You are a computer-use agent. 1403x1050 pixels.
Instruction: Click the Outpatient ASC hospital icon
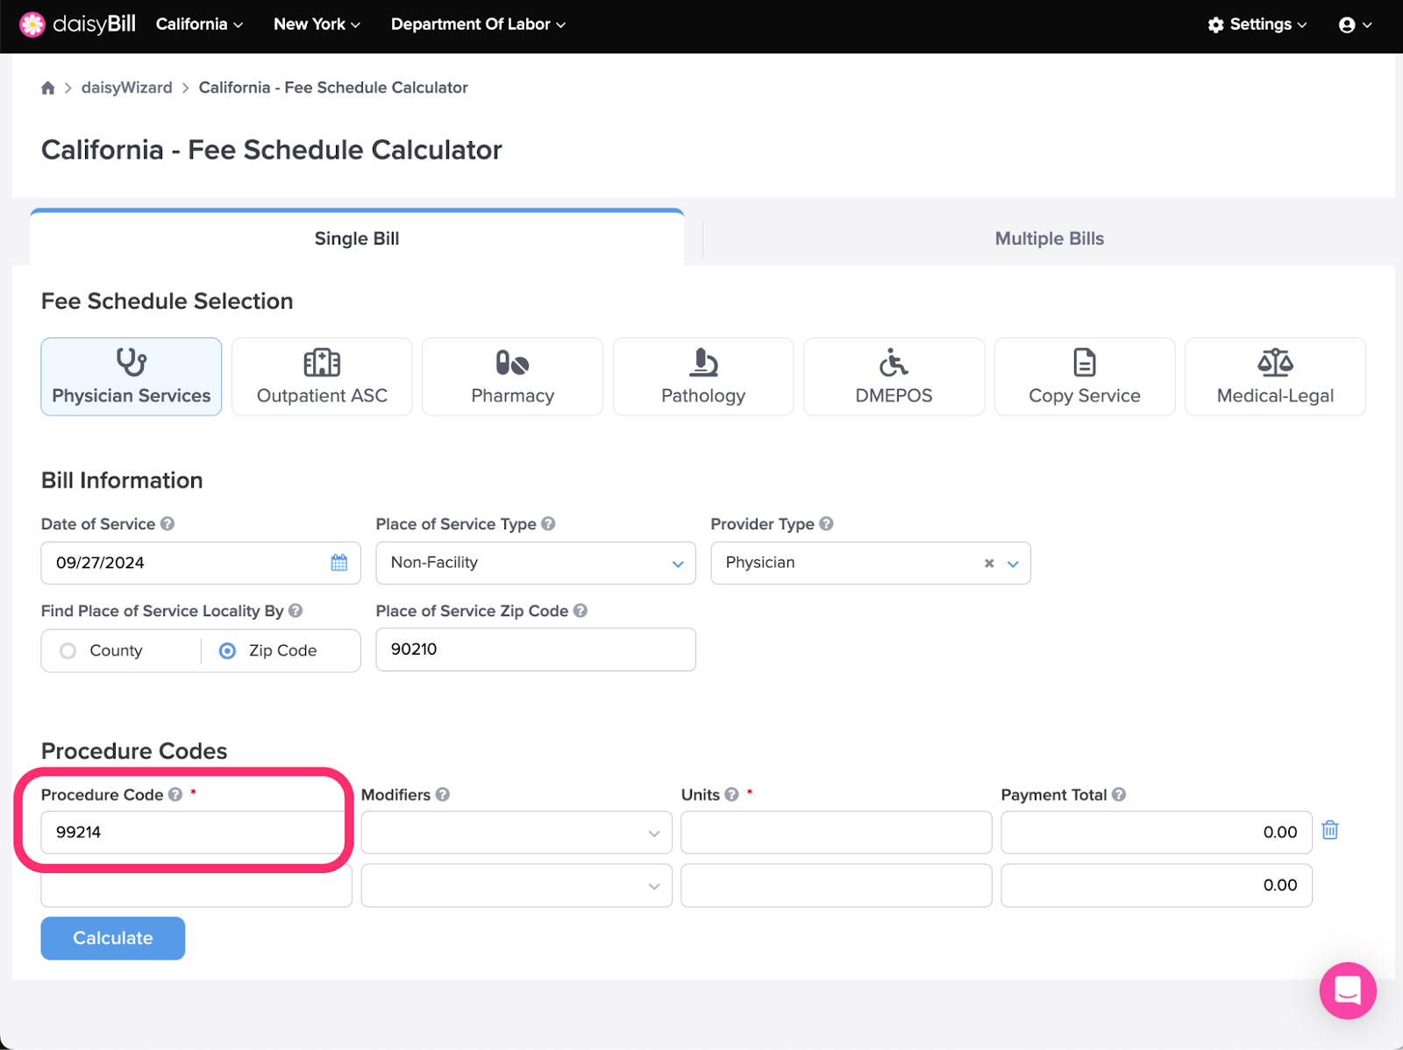322,362
